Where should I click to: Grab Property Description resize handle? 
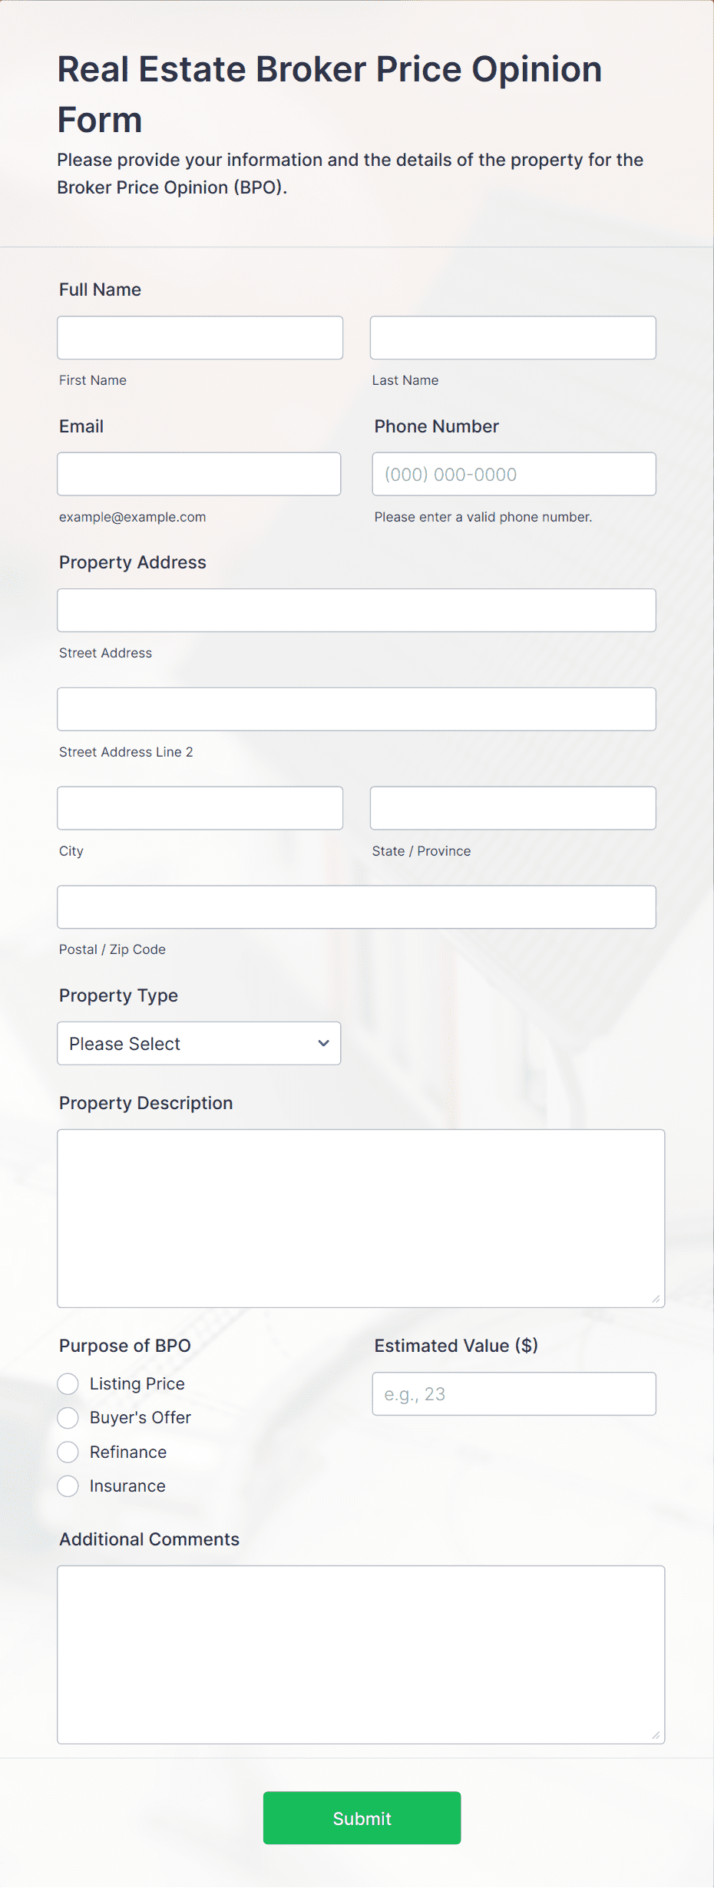(x=656, y=1299)
